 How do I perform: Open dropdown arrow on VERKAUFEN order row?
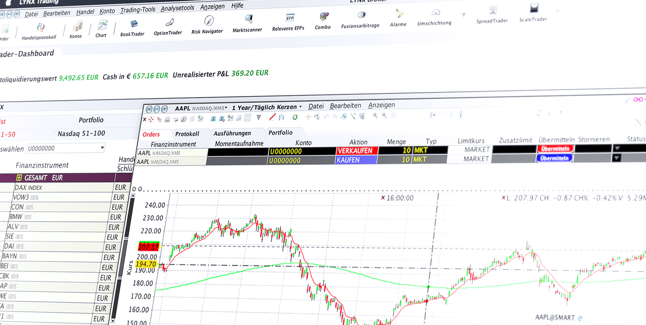coord(617,148)
